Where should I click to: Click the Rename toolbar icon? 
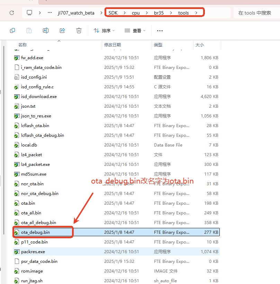[46, 30]
